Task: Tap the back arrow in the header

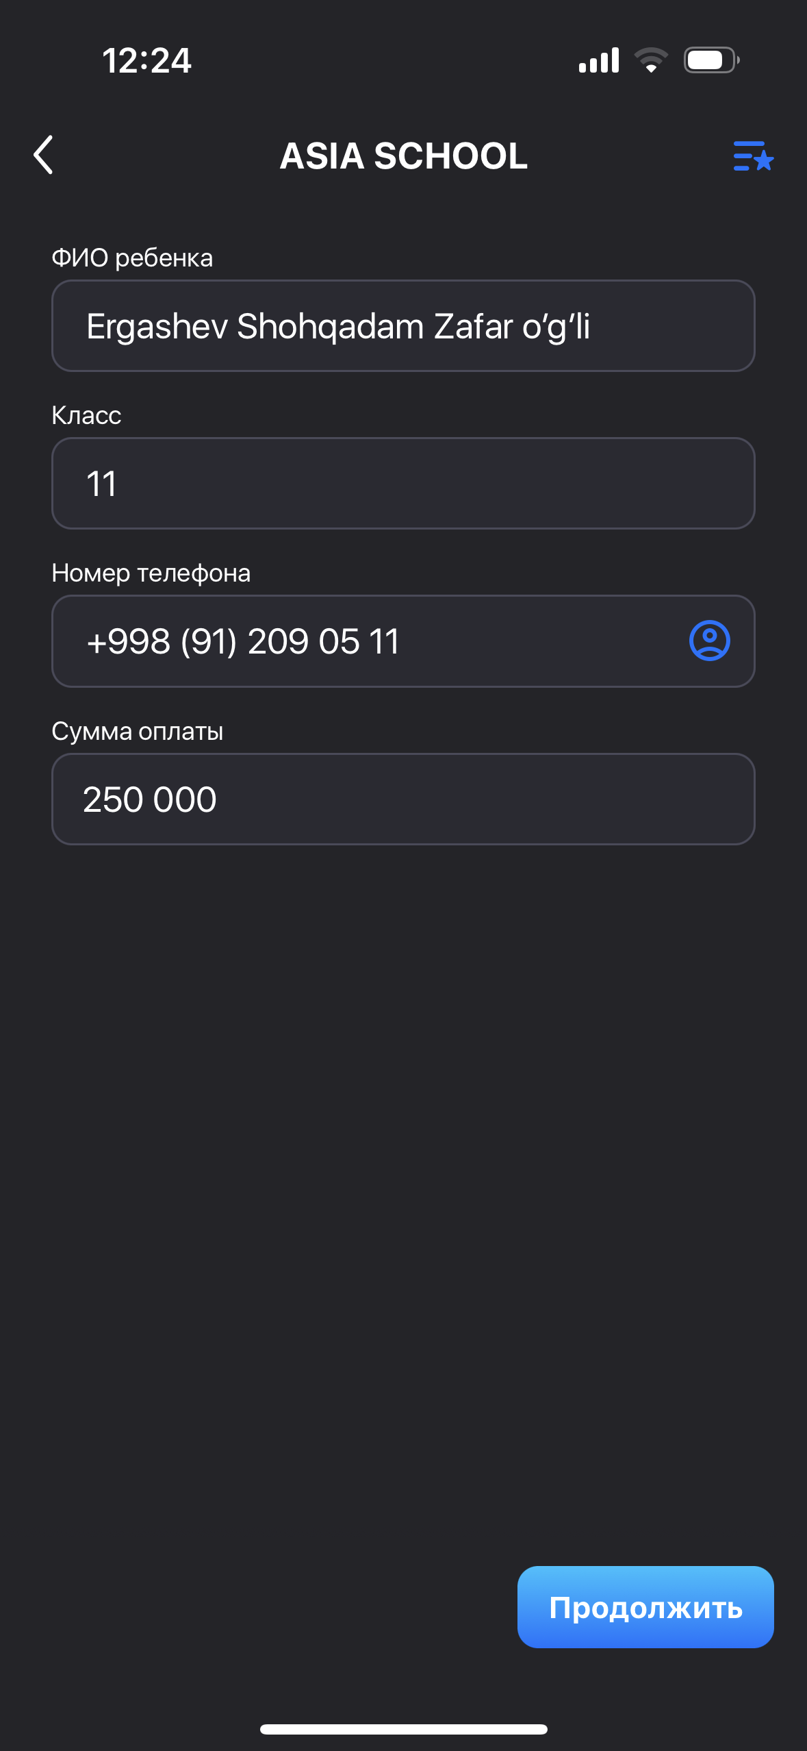Action: coord(44,155)
